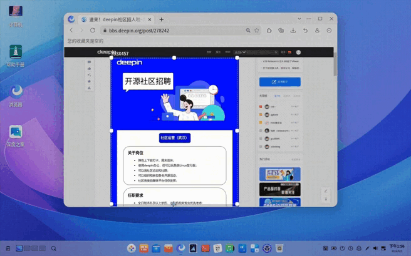Open the 深度之家 desktop icon
Viewport: 411px width, 256px height.
coord(16,135)
